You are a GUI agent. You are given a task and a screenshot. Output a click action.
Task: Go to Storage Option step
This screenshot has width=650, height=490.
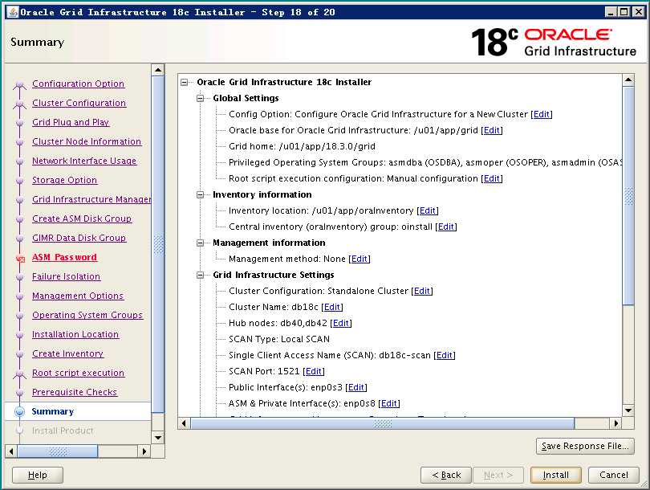[65, 180]
